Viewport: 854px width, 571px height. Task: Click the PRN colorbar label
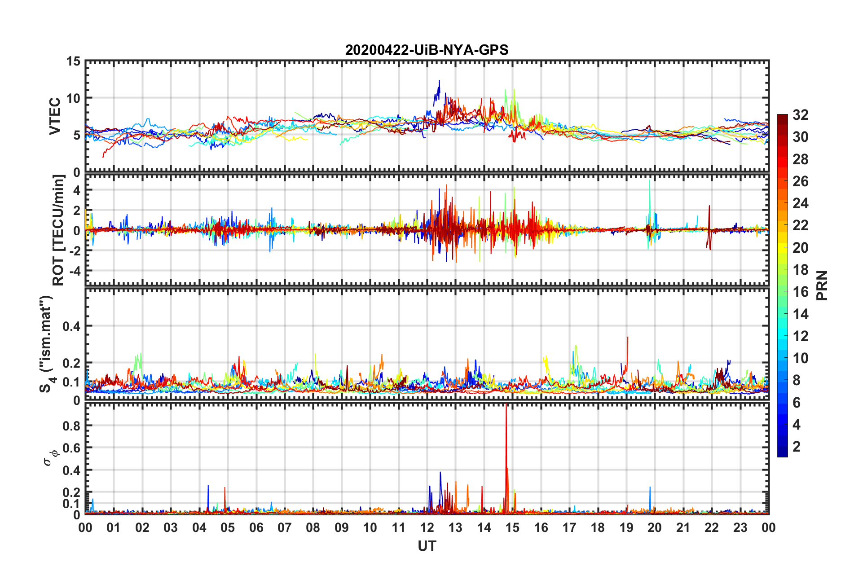point(822,285)
